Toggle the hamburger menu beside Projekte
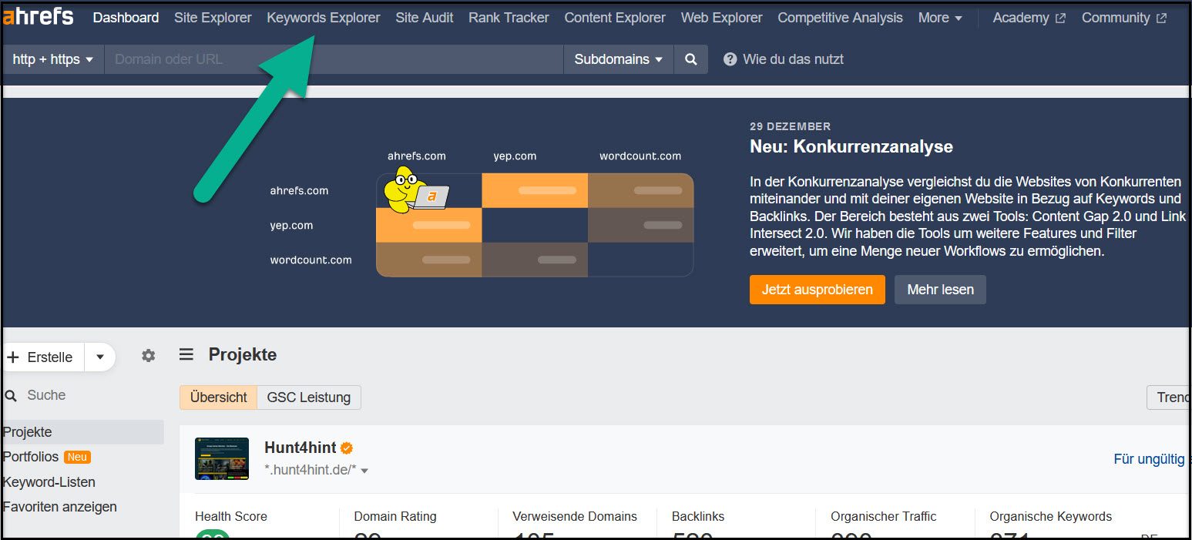The image size is (1192, 540). pos(186,354)
